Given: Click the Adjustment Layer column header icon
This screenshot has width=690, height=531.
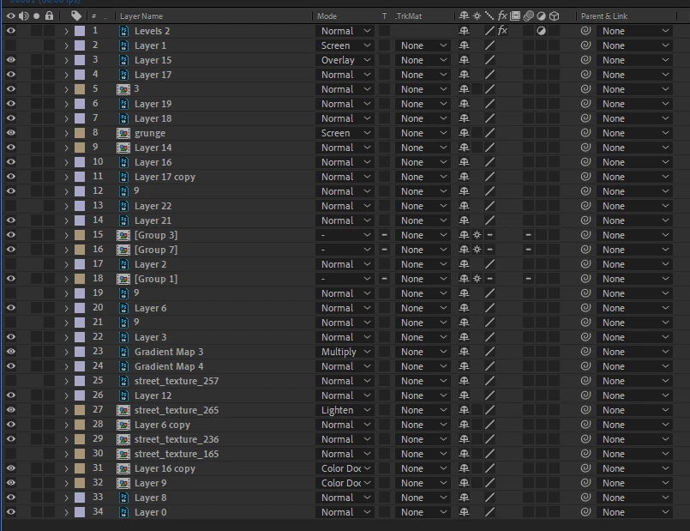Looking at the screenshot, I should 541,16.
